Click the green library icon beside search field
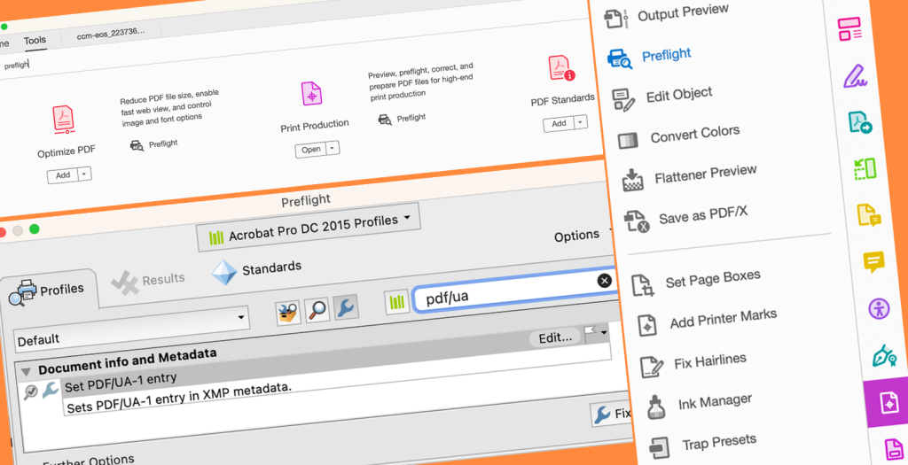This screenshot has height=465, width=908. (x=396, y=302)
